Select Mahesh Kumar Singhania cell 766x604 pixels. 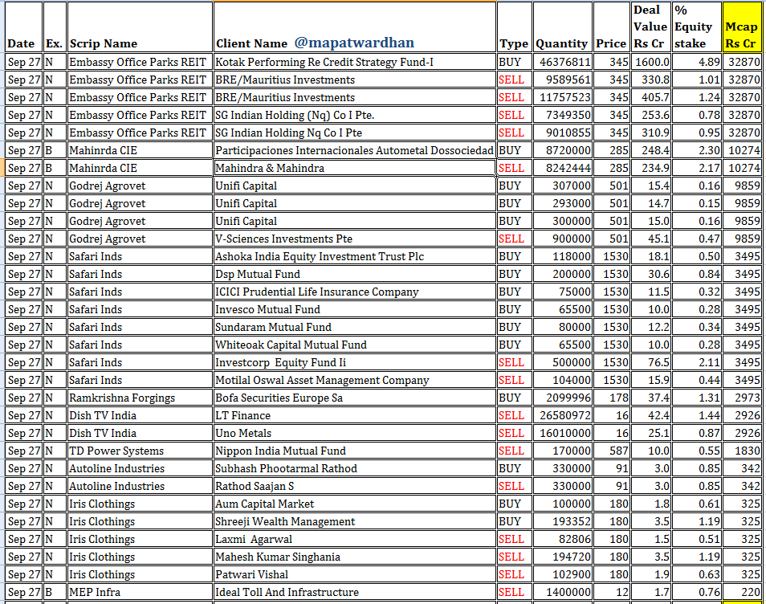[x=355, y=557]
